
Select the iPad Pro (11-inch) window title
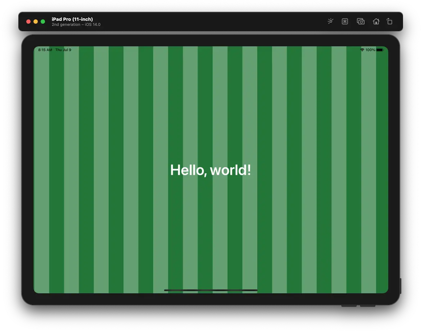(72, 19)
